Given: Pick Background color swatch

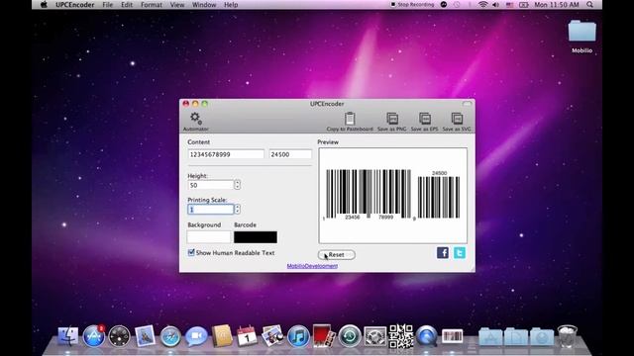Looking at the screenshot, I should 209,237.
